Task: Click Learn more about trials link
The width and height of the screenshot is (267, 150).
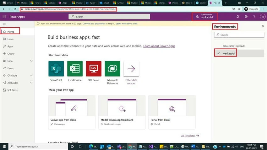Action: coord(127,24)
